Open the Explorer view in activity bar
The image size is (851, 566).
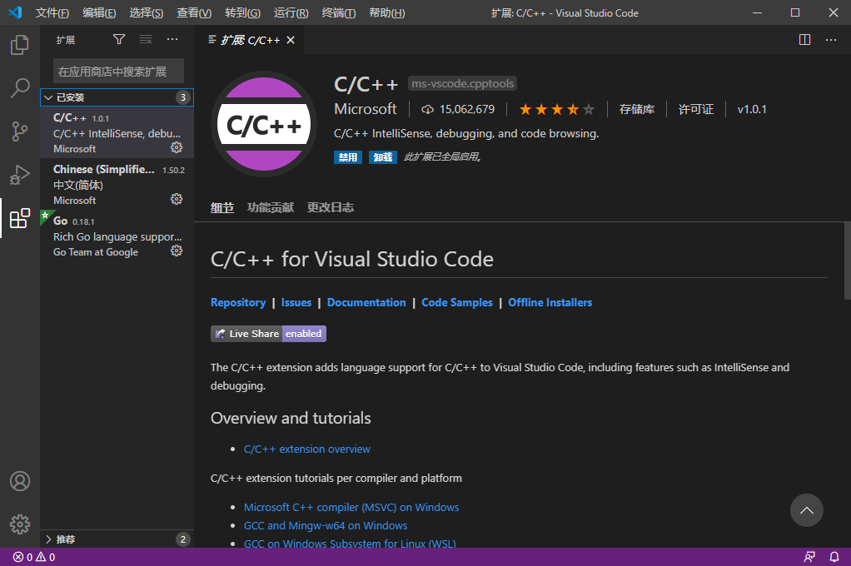pos(20,45)
